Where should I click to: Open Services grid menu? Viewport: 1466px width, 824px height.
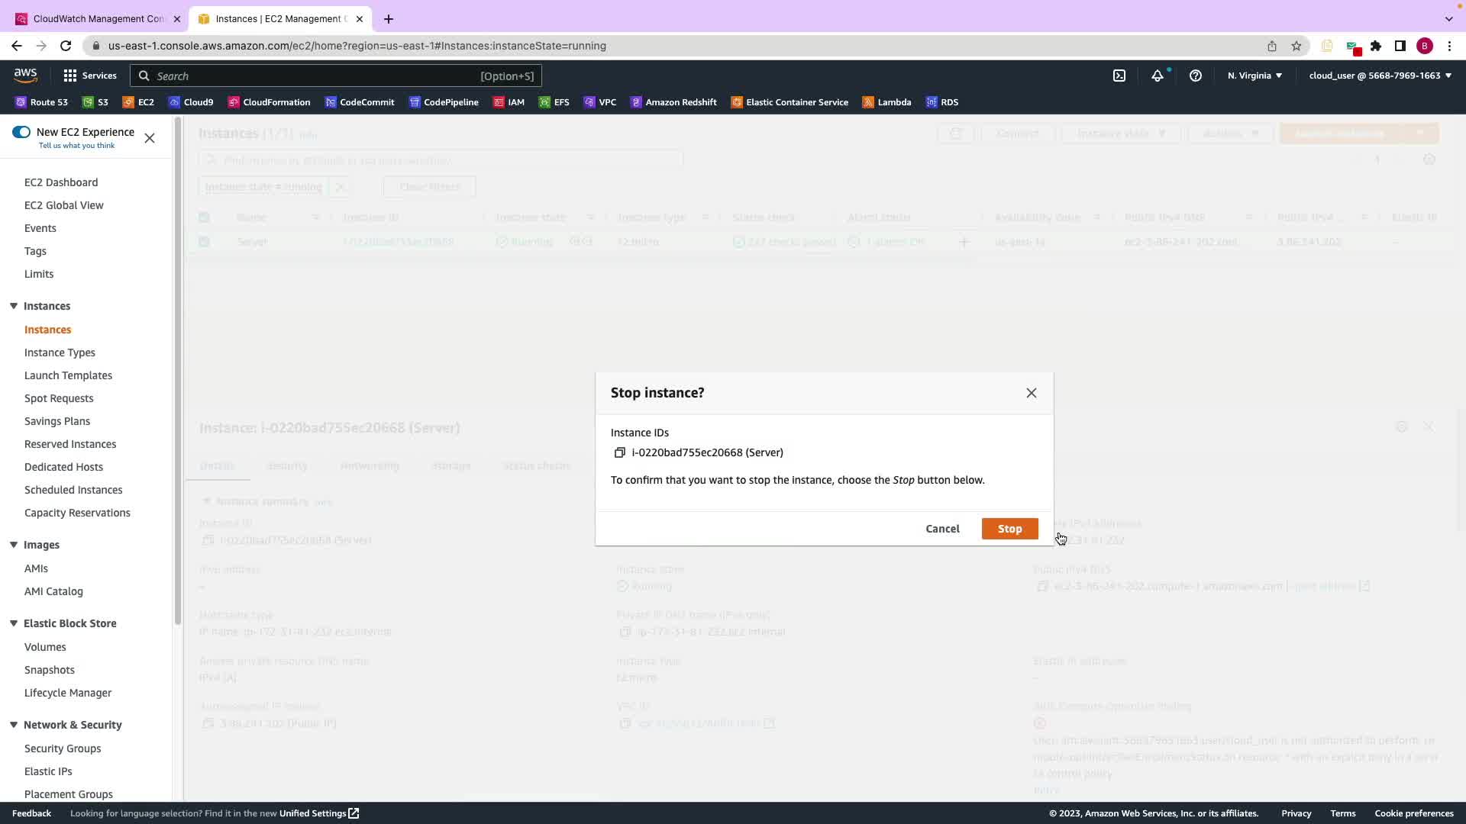click(x=90, y=76)
